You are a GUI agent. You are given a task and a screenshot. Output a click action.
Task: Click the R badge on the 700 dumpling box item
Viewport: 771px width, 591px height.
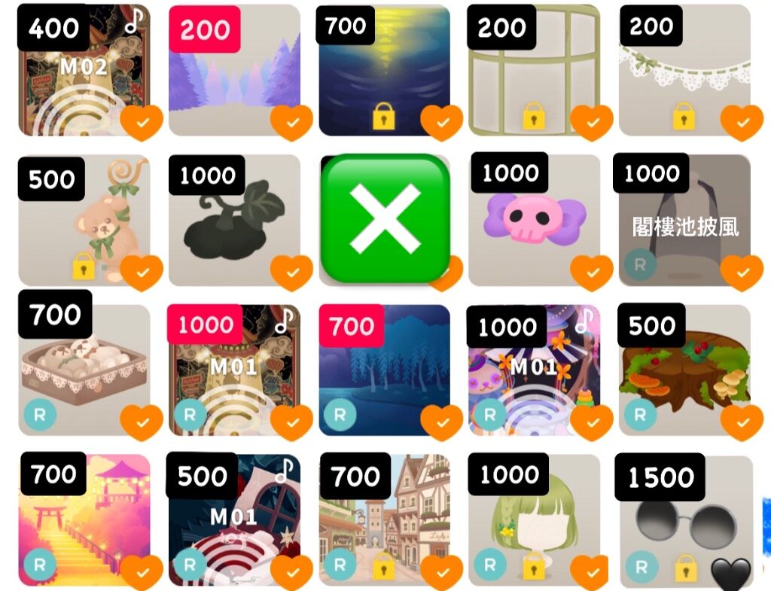pos(40,415)
